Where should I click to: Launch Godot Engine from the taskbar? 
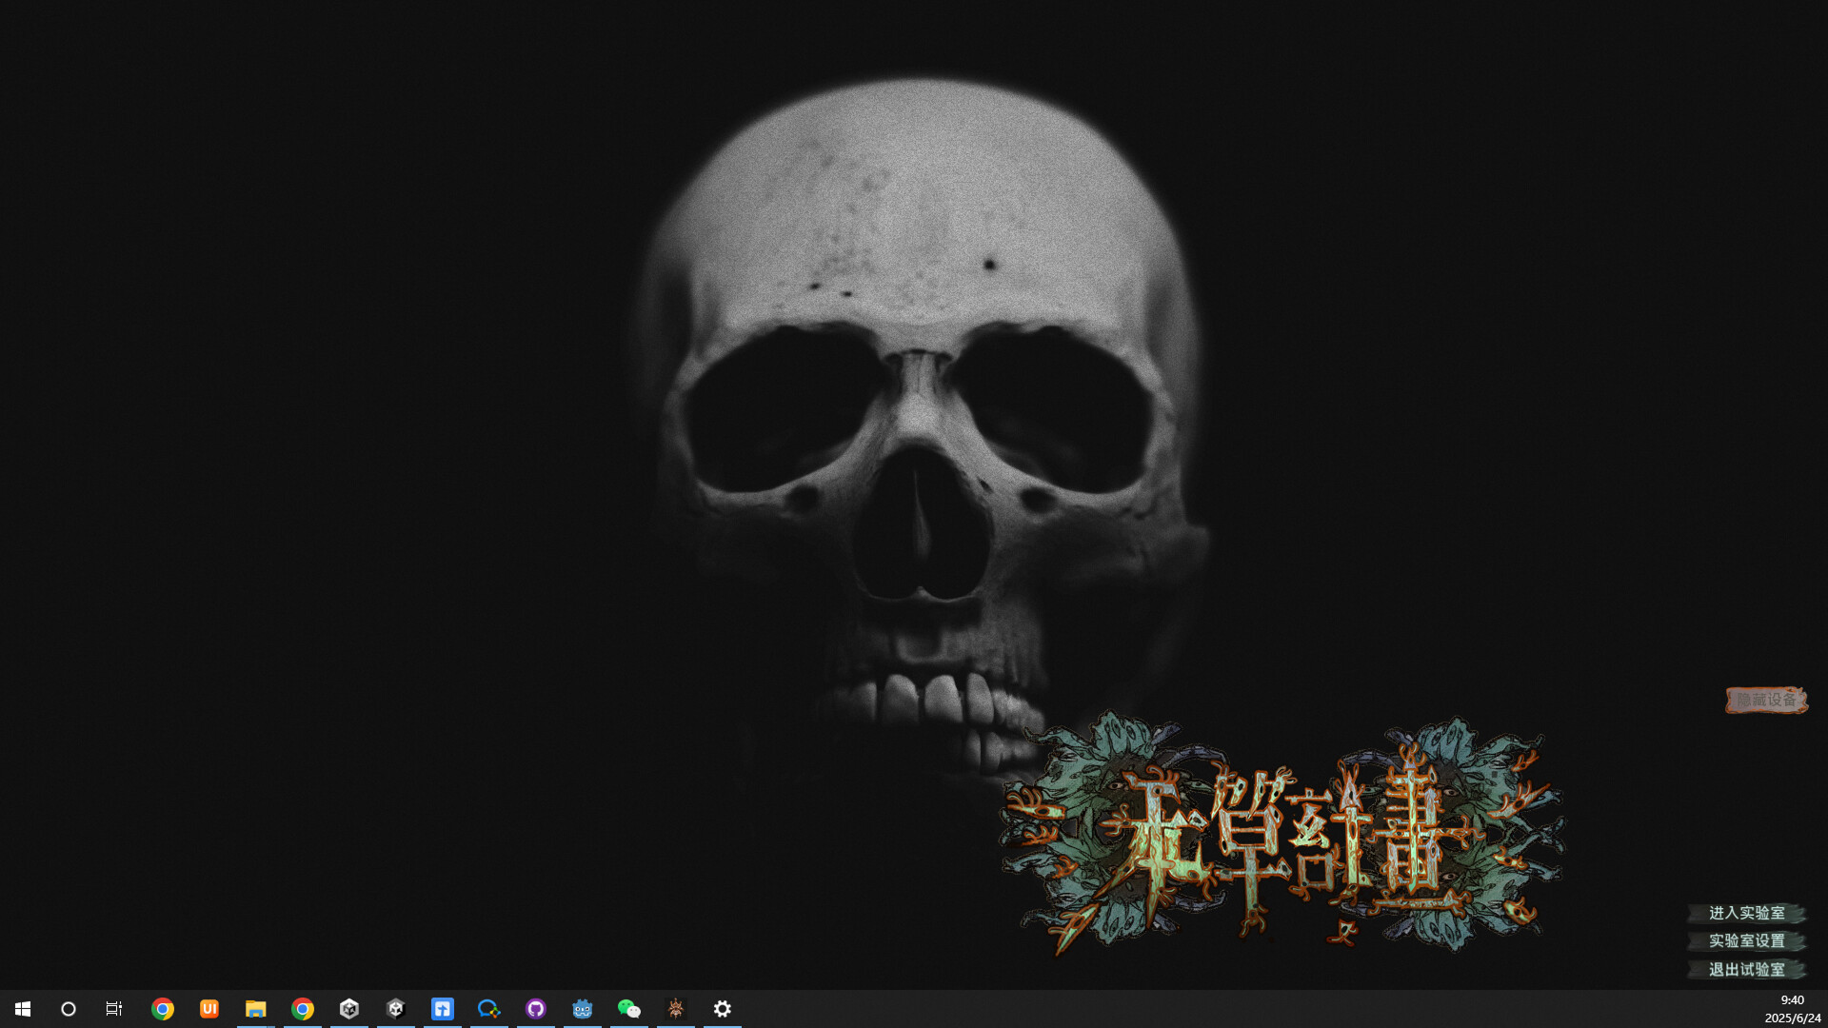click(x=582, y=1008)
